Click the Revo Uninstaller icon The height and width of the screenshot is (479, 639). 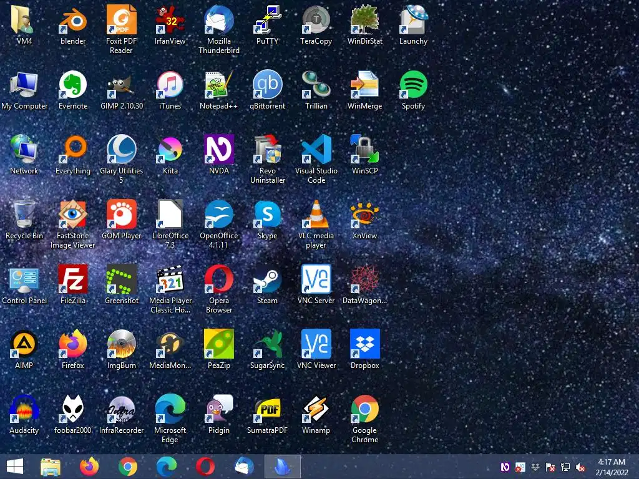(x=267, y=149)
